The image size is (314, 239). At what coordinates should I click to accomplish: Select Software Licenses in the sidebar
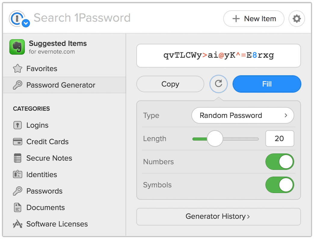[x=17, y=224]
